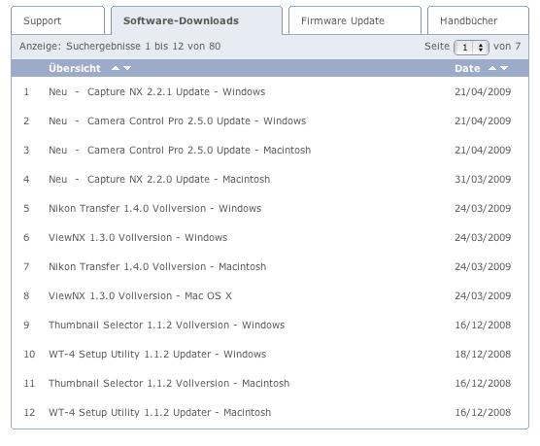
Task: Open Thumbnail Selector 1.1.2 Vollversion - Windows
Action: [x=167, y=325]
